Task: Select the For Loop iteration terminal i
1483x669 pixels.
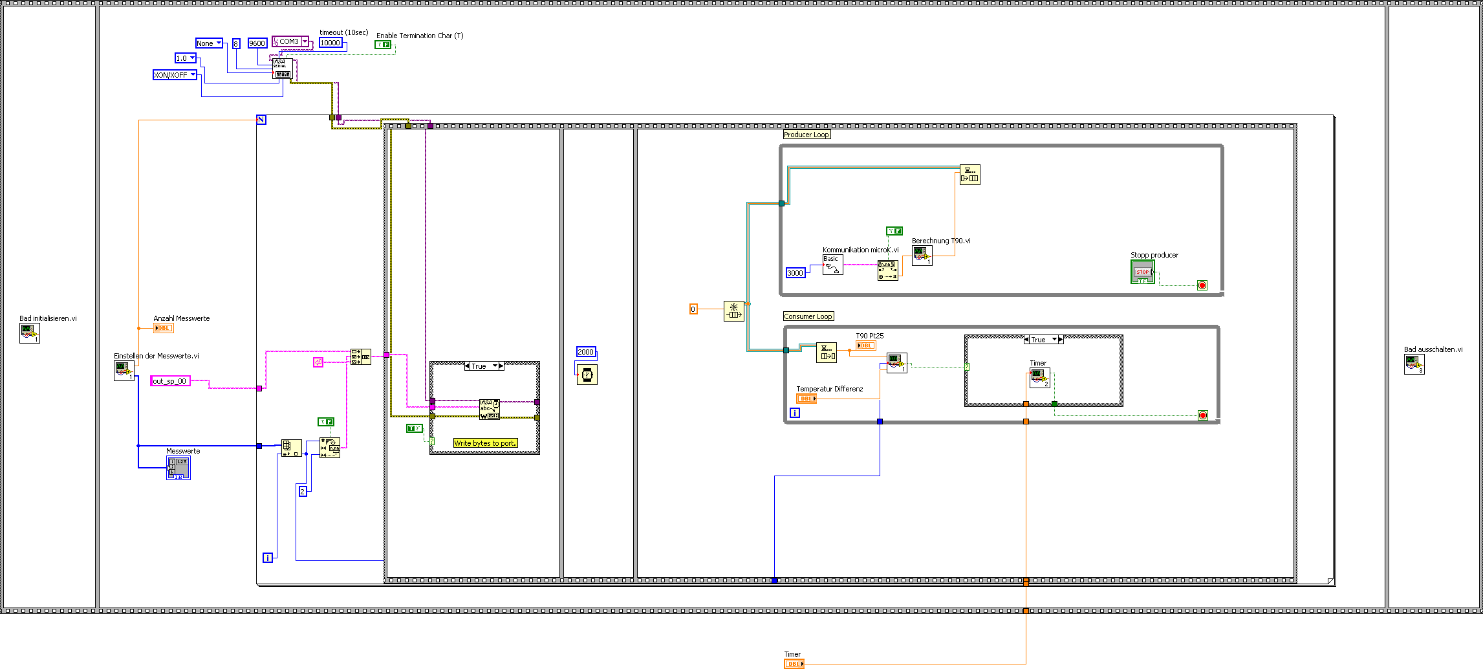Action: pos(268,558)
